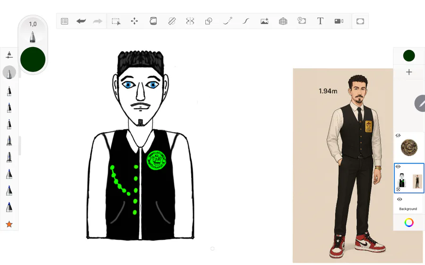Click the orange star icon in brush palette
The image size is (425, 265).
point(9,224)
